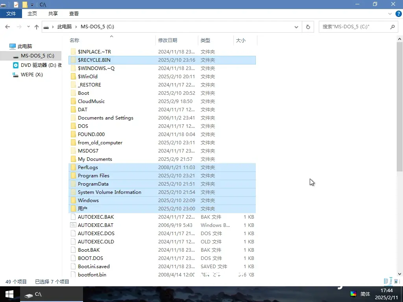Sort by the 类型 column header
Screen dimensions: 403x302
pyautogui.click(x=205, y=41)
